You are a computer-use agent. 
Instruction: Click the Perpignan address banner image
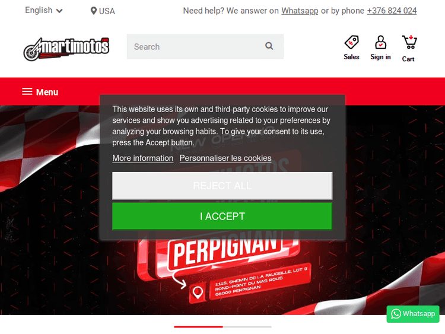click(x=223, y=210)
